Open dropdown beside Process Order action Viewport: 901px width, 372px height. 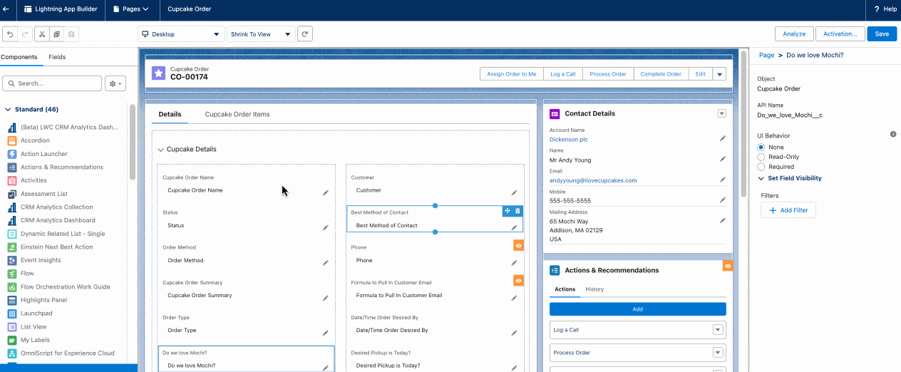(719, 353)
